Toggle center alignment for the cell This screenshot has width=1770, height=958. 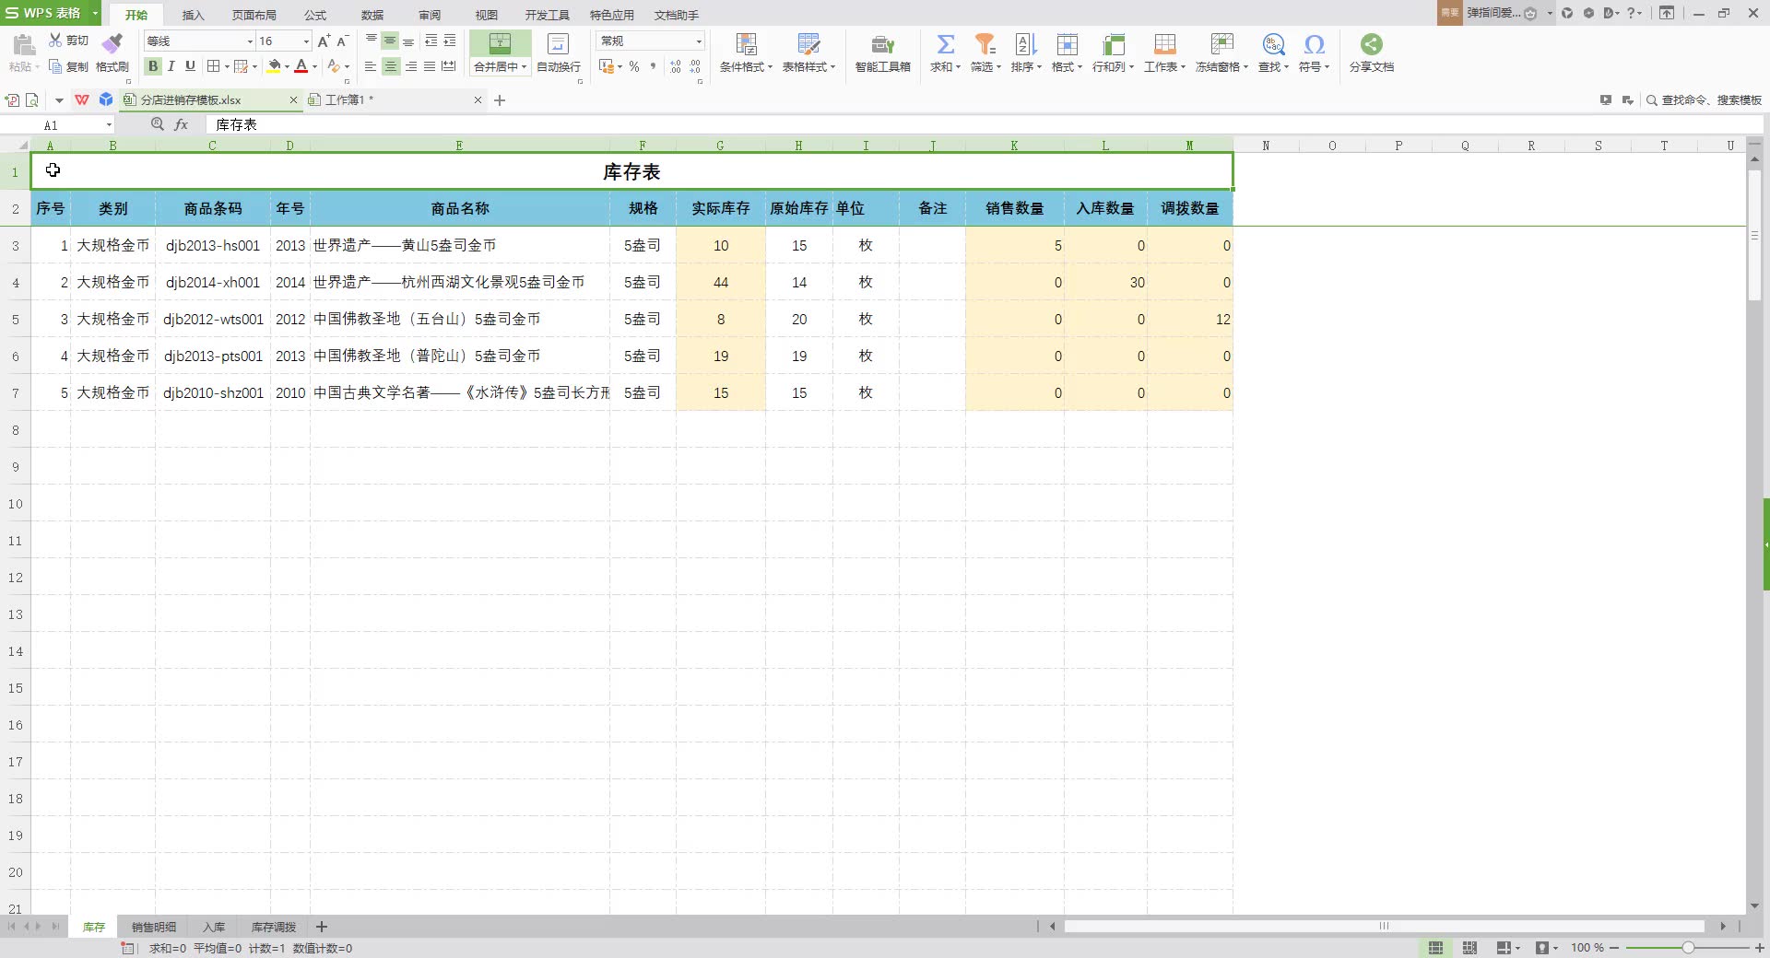click(391, 66)
